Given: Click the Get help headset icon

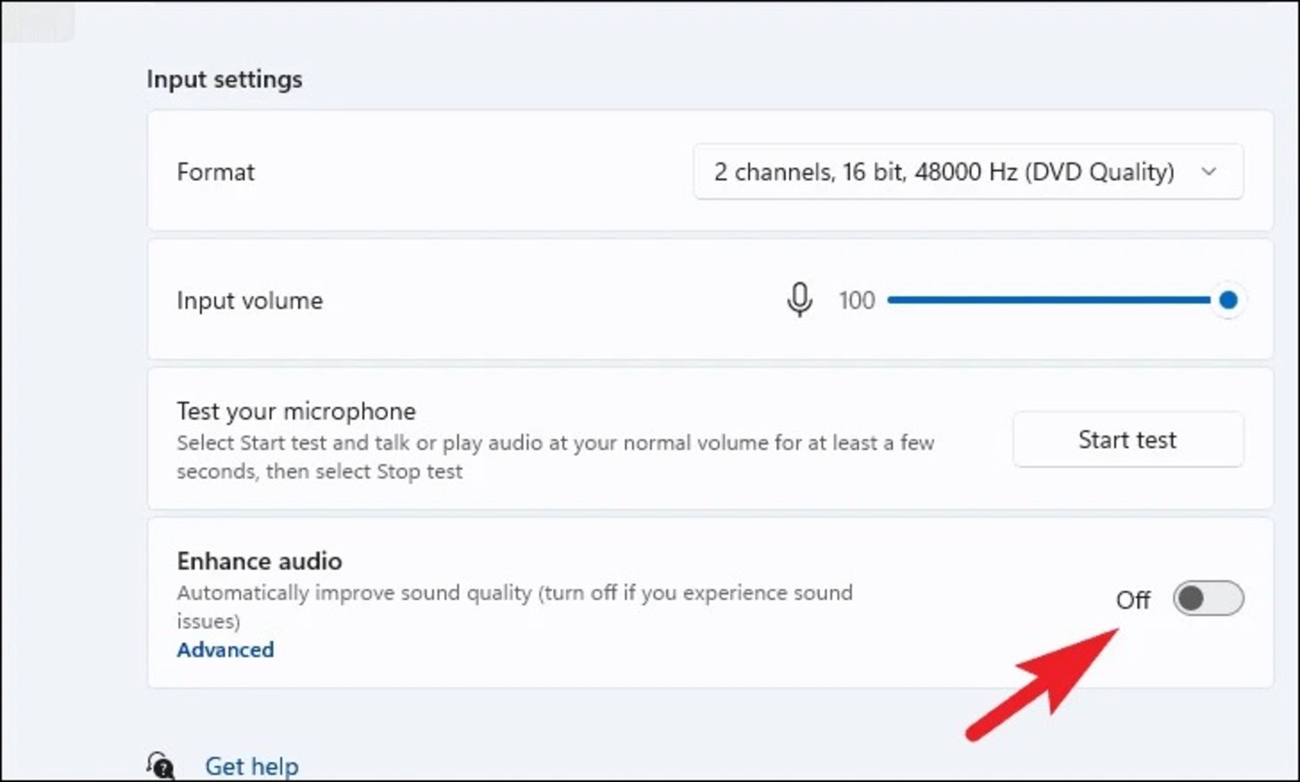Looking at the screenshot, I should pos(160,766).
